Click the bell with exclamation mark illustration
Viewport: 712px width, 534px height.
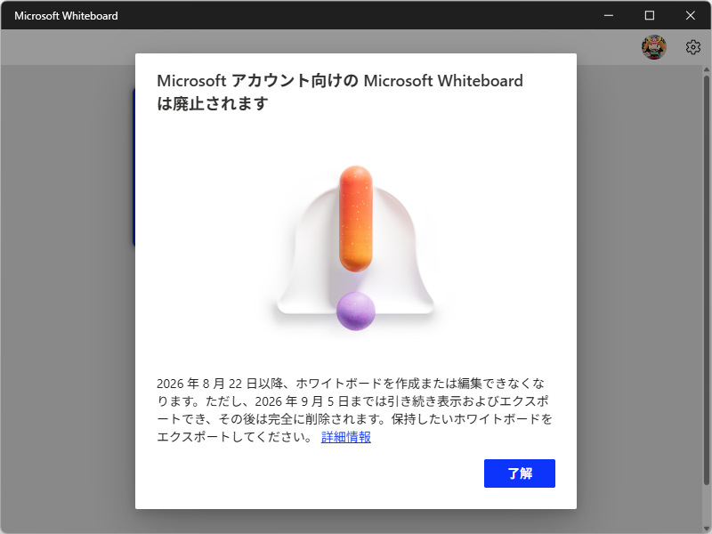(355, 248)
